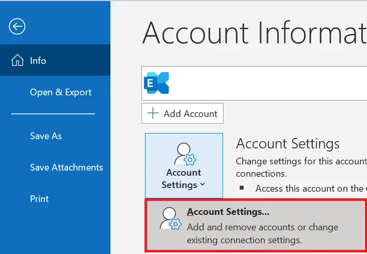
Task: Click the Add and remove accounts description text
Action: (x=262, y=233)
